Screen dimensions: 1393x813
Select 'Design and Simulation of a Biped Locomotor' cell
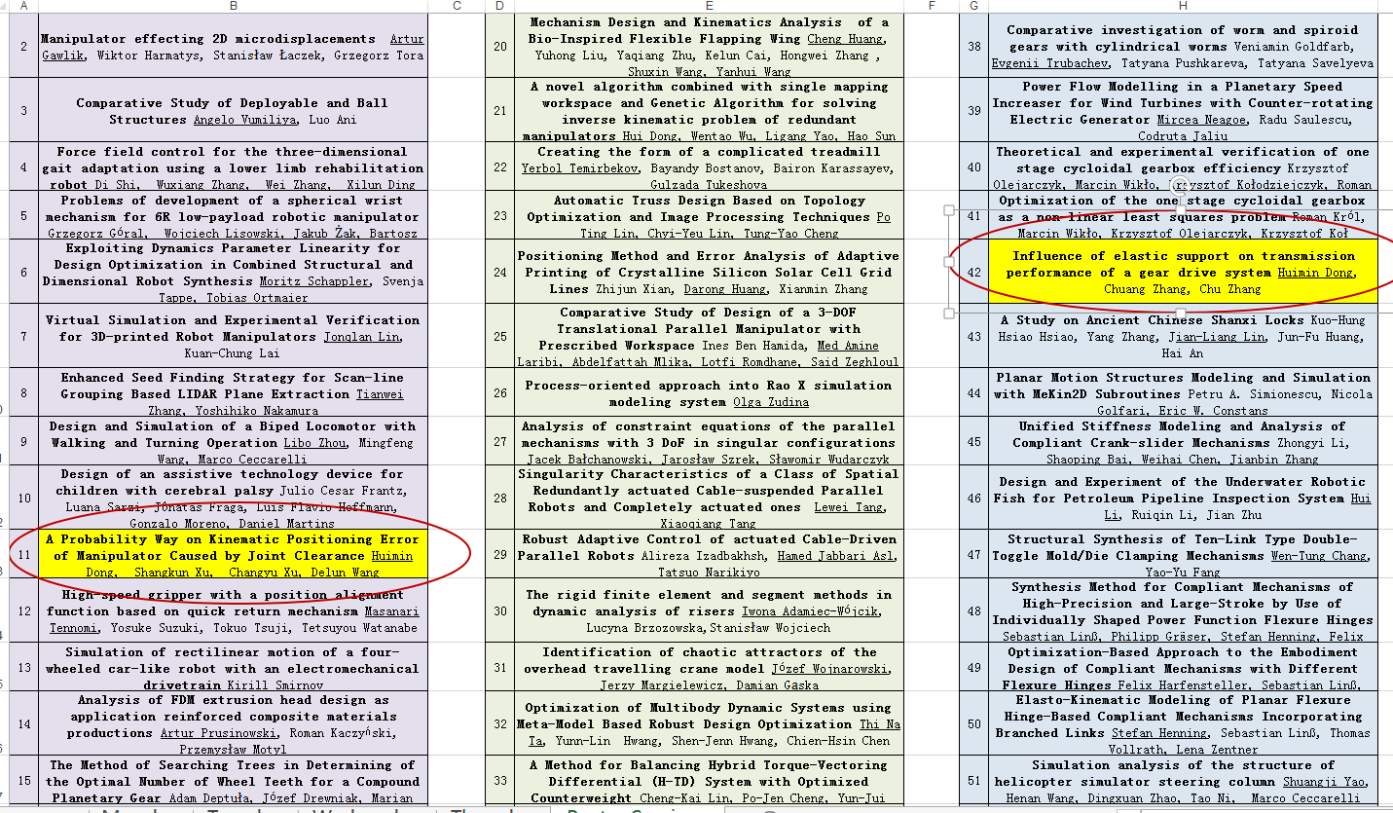pos(233,441)
